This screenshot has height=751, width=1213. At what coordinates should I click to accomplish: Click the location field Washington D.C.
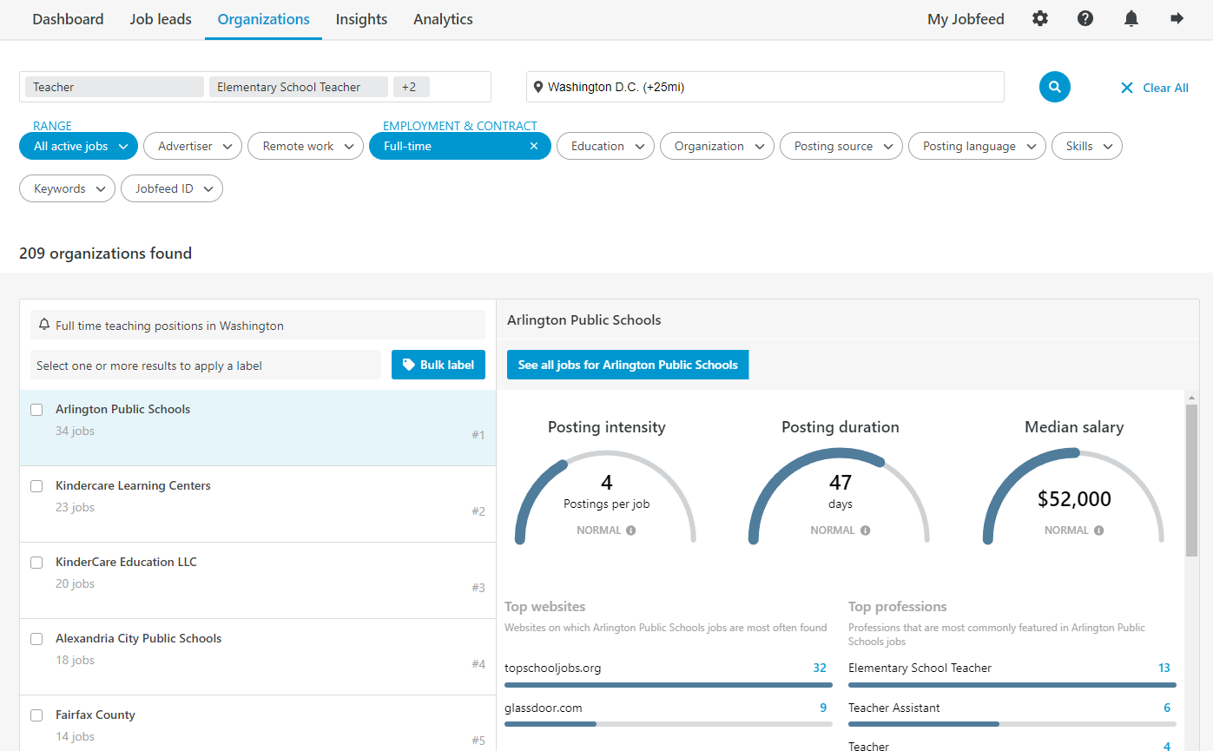(765, 87)
